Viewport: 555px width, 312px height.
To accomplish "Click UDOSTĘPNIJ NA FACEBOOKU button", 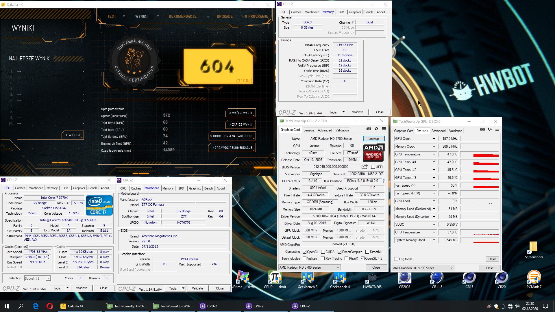I will (232, 136).
